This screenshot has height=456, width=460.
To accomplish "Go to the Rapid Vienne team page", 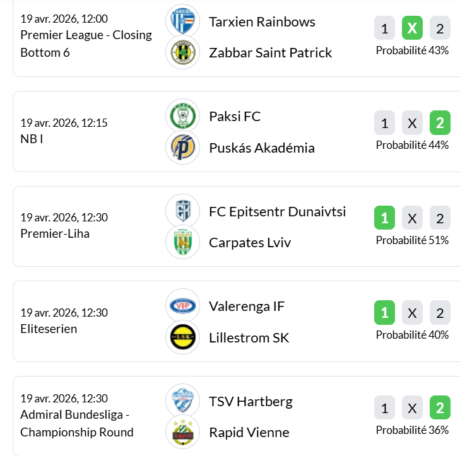I will point(249,432).
